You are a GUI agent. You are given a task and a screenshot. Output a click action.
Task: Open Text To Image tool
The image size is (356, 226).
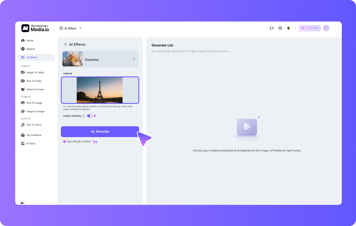32,103
